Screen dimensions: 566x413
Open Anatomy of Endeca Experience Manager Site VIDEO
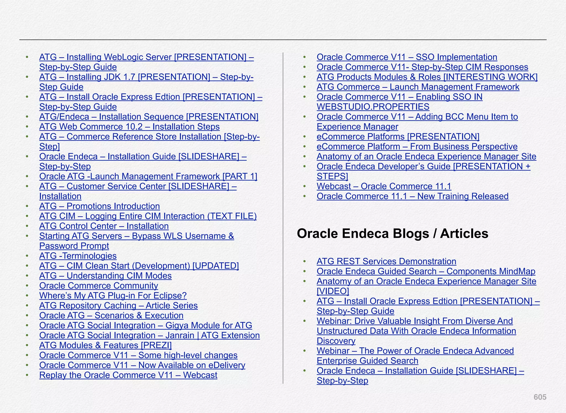tap(426, 286)
